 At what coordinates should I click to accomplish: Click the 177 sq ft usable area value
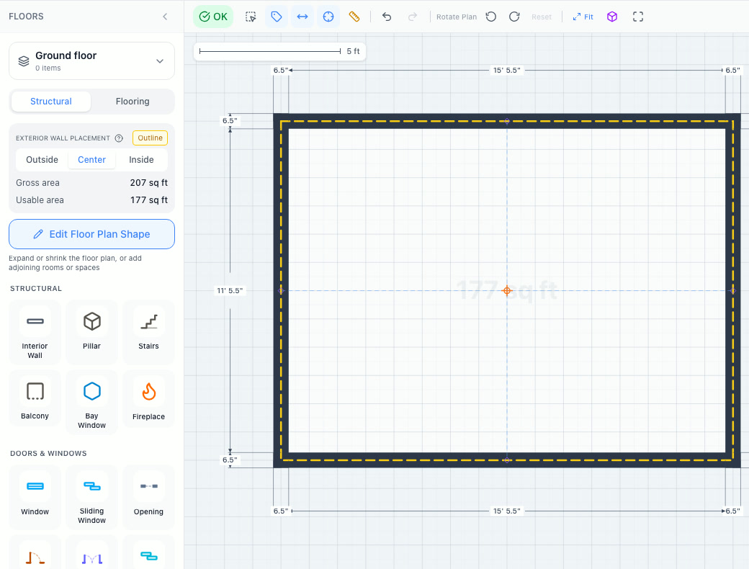pos(148,200)
